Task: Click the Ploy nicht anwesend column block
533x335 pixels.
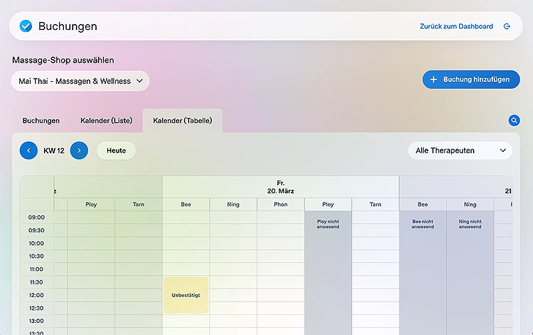Action: tap(328, 266)
